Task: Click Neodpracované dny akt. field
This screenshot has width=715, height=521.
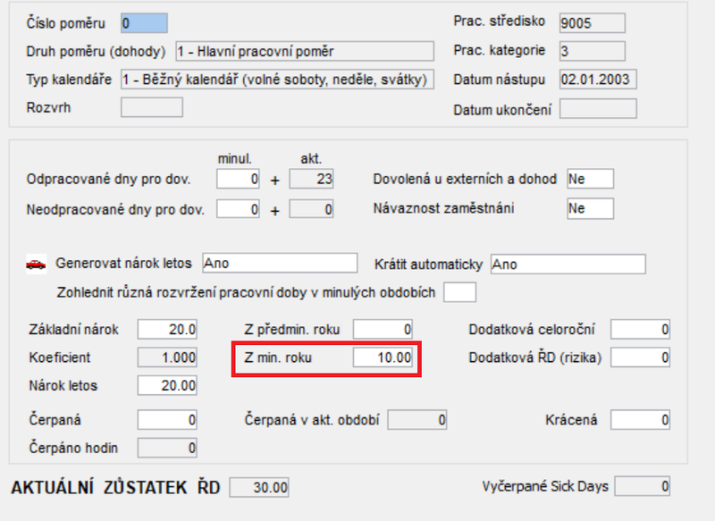Action: pyautogui.click(x=311, y=209)
